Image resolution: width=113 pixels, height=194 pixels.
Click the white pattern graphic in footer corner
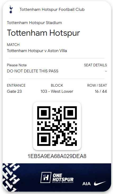(11, 177)
